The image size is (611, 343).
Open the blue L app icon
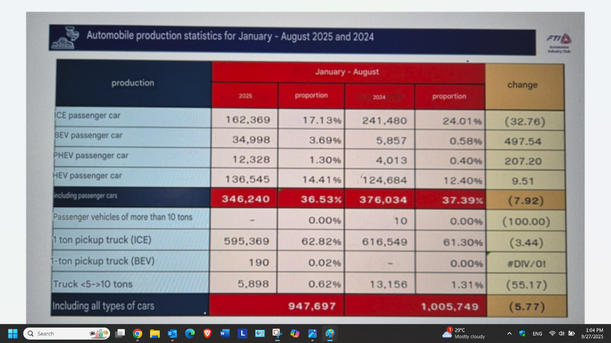(x=242, y=333)
